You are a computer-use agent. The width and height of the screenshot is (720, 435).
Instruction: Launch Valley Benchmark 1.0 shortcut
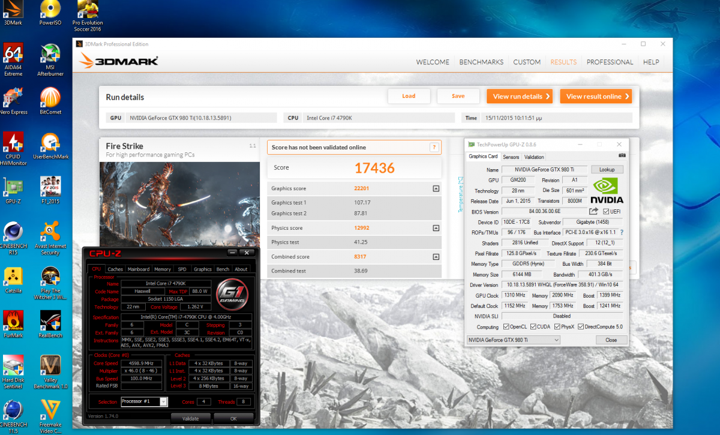tap(50, 372)
